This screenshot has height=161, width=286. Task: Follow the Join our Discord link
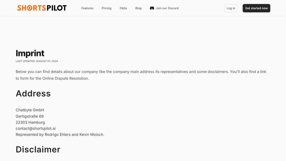164,8
